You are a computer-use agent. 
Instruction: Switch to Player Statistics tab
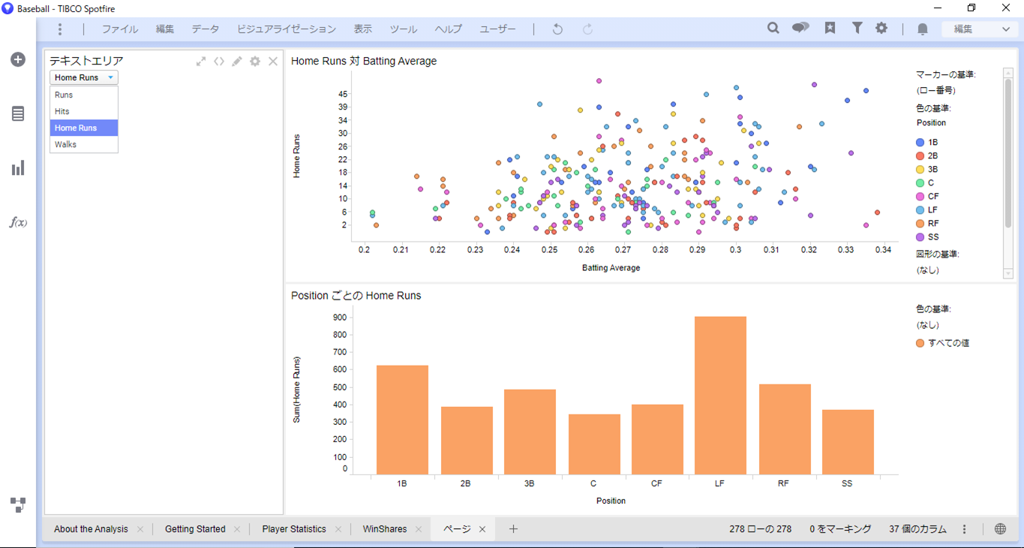click(x=294, y=529)
